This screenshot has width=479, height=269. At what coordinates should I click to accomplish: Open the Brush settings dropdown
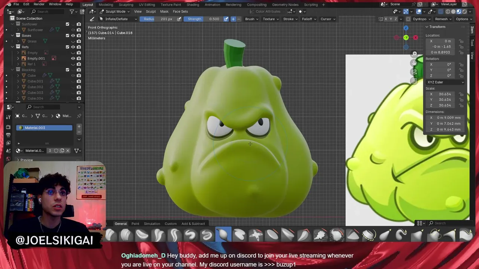[251, 19]
